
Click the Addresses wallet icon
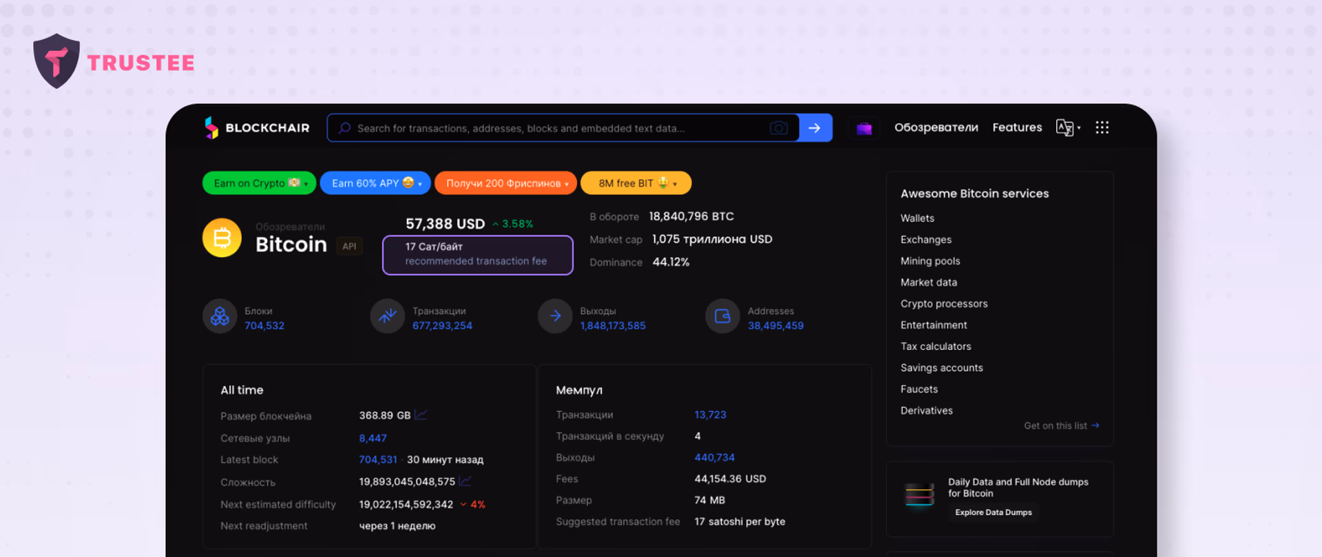click(x=722, y=316)
